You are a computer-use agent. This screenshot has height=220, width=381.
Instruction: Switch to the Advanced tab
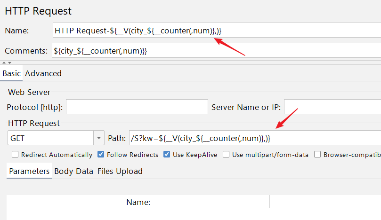pos(43,73)
